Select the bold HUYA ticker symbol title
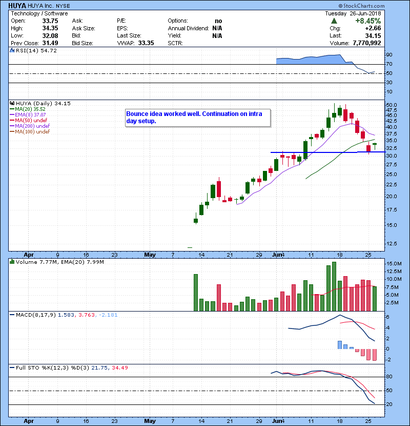 tap(17, 6)
